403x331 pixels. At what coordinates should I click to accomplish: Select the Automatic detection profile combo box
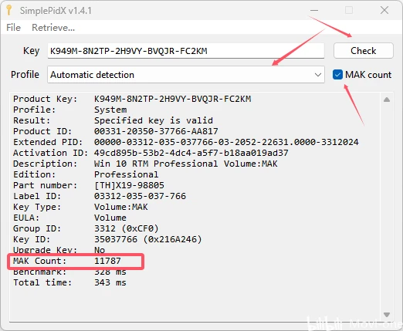pos(186,75)
